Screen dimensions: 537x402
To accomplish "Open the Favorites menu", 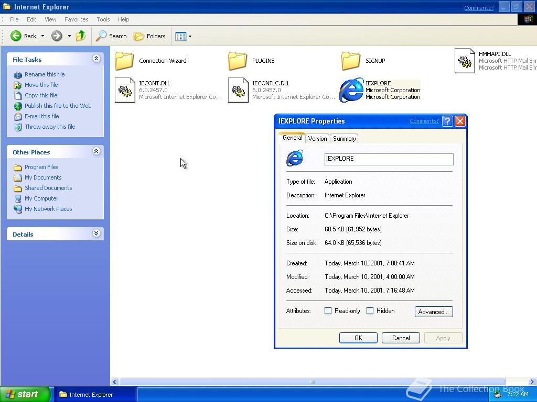I will pyautogui.click(x=77, y=19).
